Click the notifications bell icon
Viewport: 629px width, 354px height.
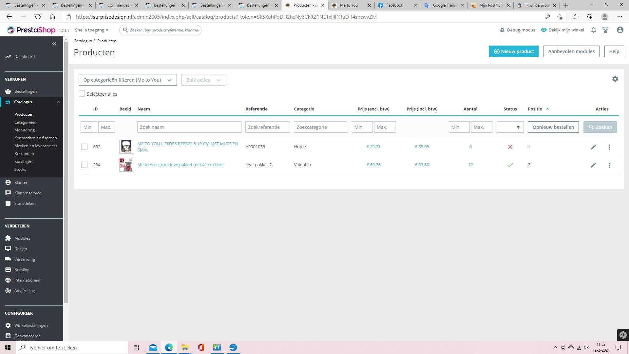pyautogui.click(x=593, y=30)
